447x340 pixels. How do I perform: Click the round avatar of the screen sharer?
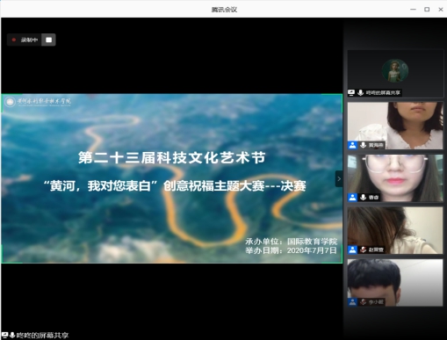pos(395,70)
